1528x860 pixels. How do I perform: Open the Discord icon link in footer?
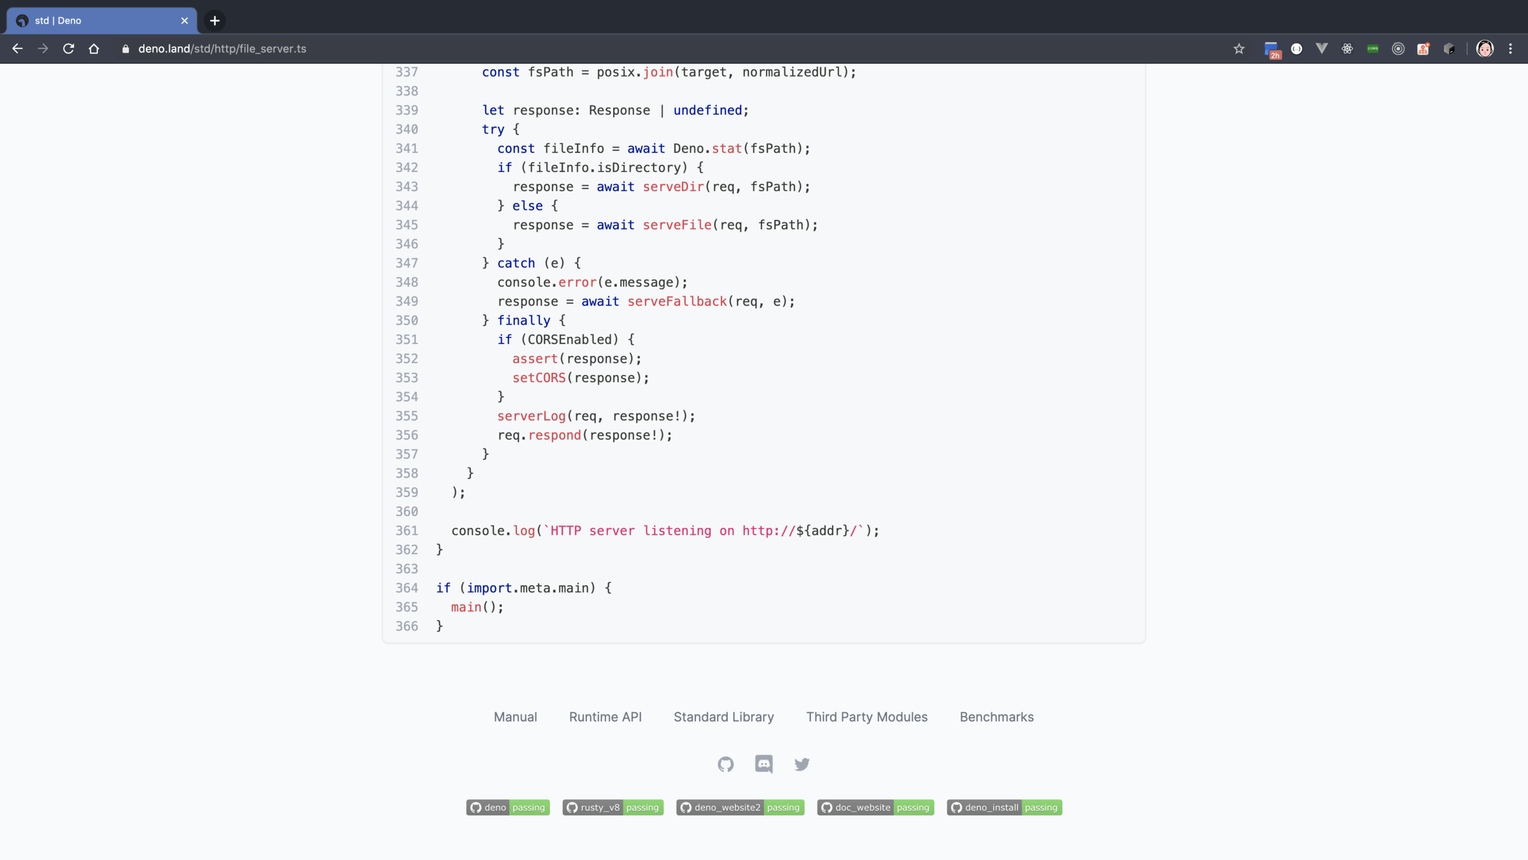pos(763,764)
